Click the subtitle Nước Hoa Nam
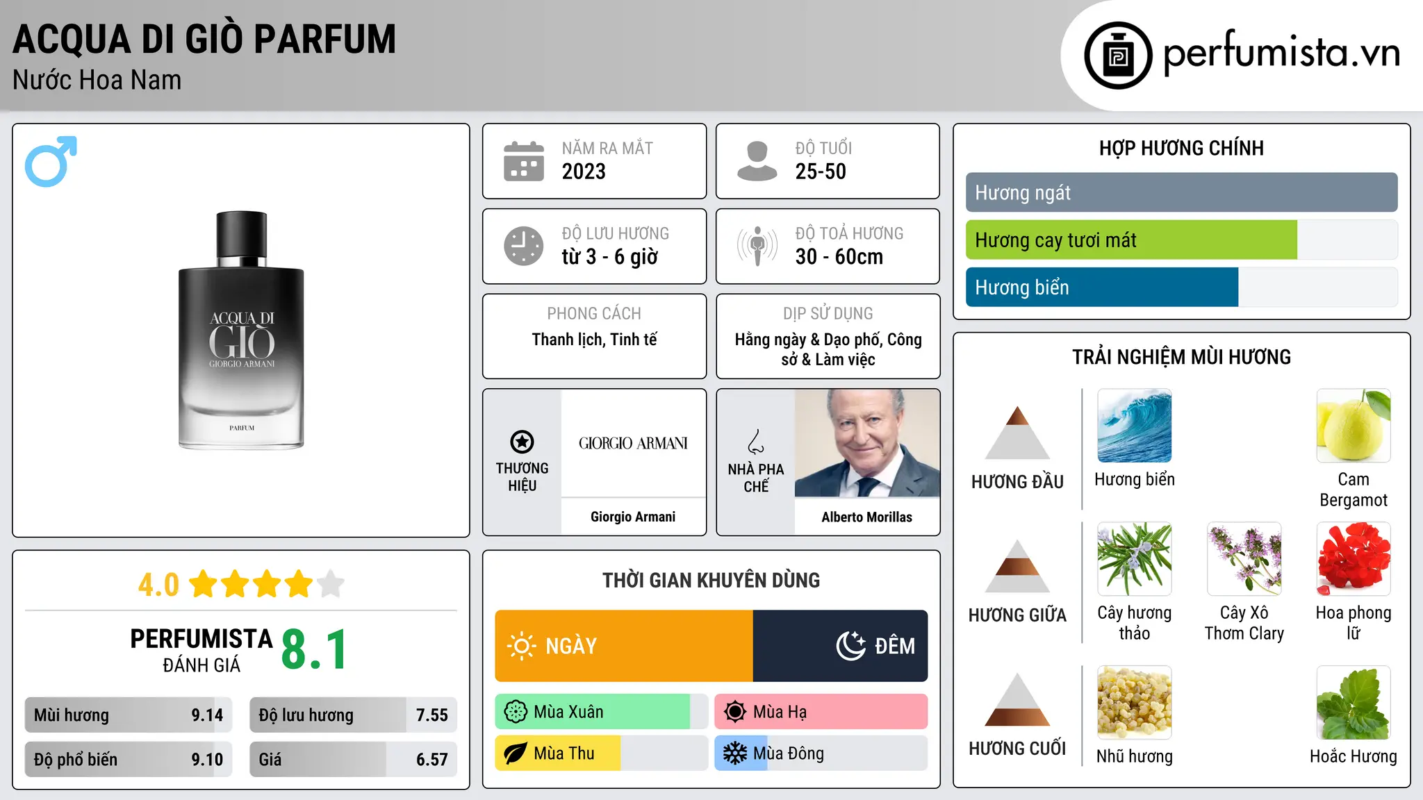 [x=97, y=81]
